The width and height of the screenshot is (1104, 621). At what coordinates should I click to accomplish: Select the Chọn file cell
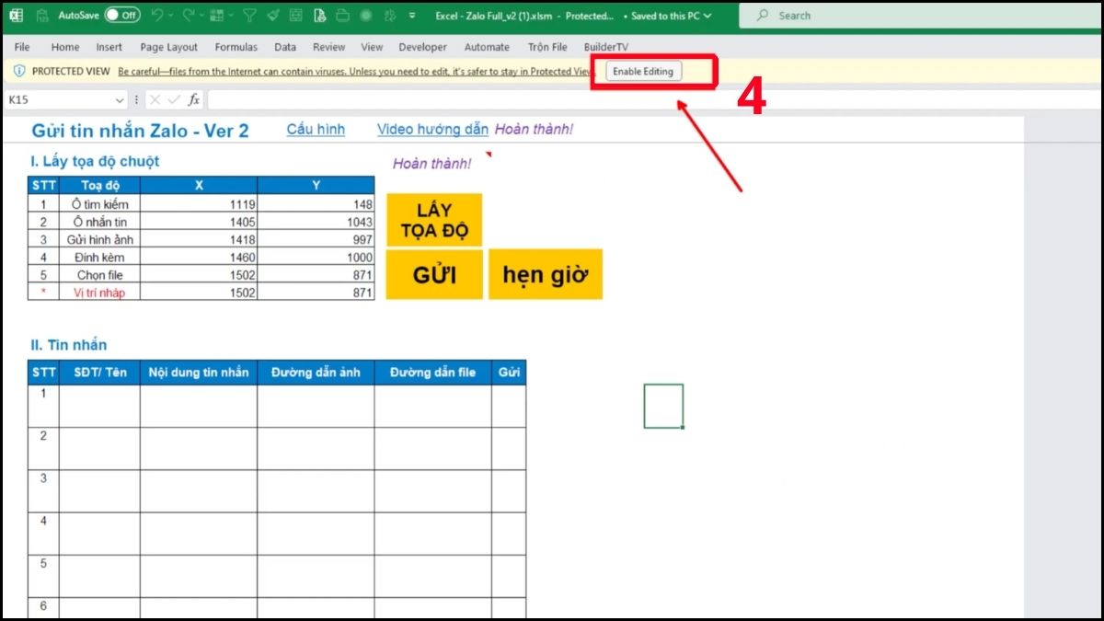[x=100, y=274]
